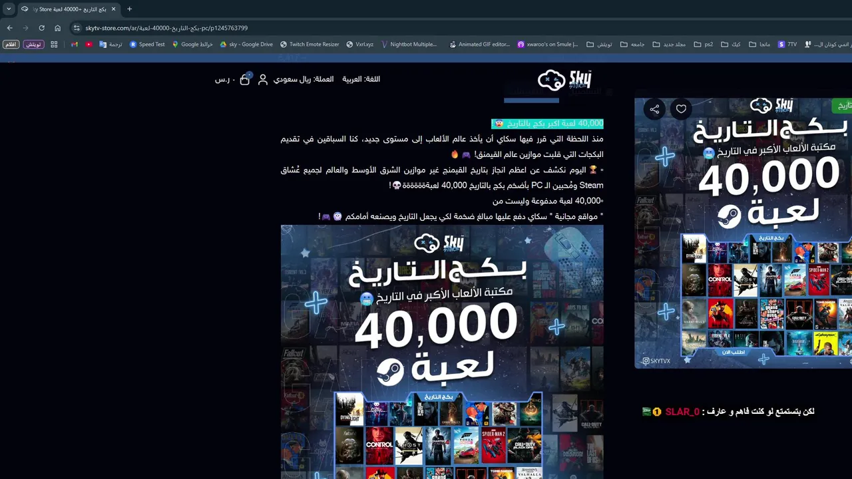Reload the current page
This screenshot has height=479, width=852.
tap(41, 28)
